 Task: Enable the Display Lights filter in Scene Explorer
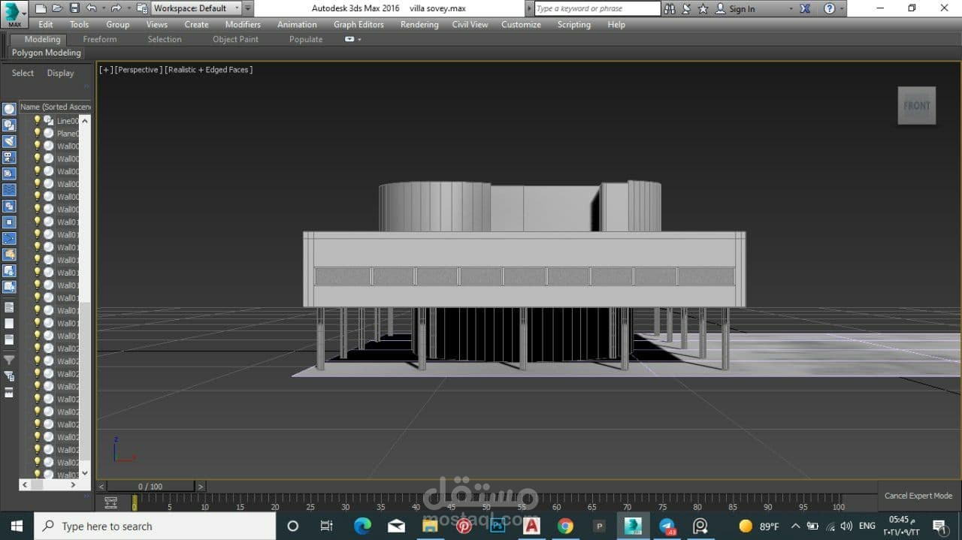[x=8, y=141]
